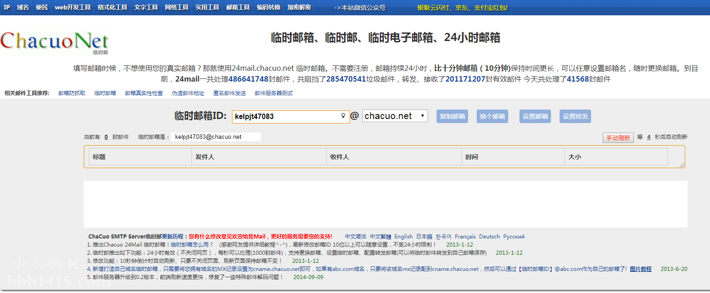Switch language to 中文繁體
This screenshot has width=710, height=293.
pos(381,237)
